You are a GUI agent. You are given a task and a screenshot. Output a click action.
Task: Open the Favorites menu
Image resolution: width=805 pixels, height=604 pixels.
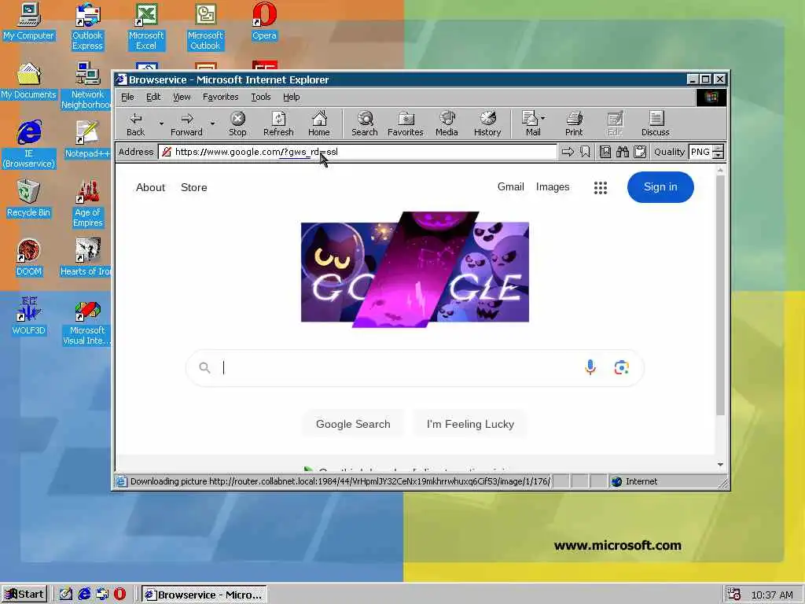tap(220, 97)
